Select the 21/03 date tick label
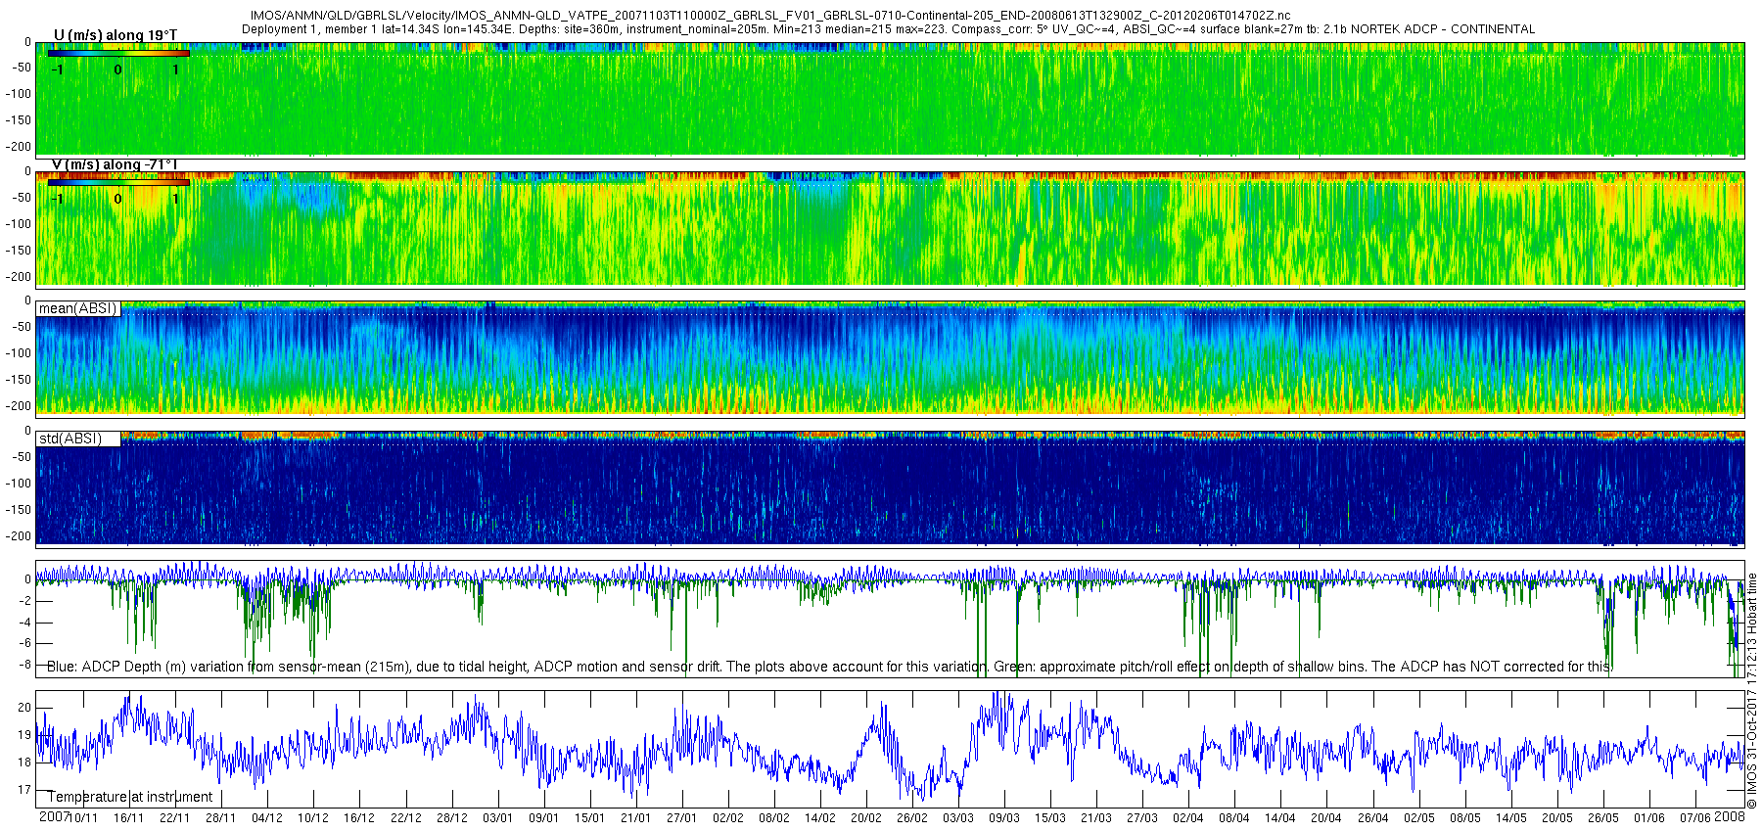This screenshot has width=1762, height=832. 1096,818
